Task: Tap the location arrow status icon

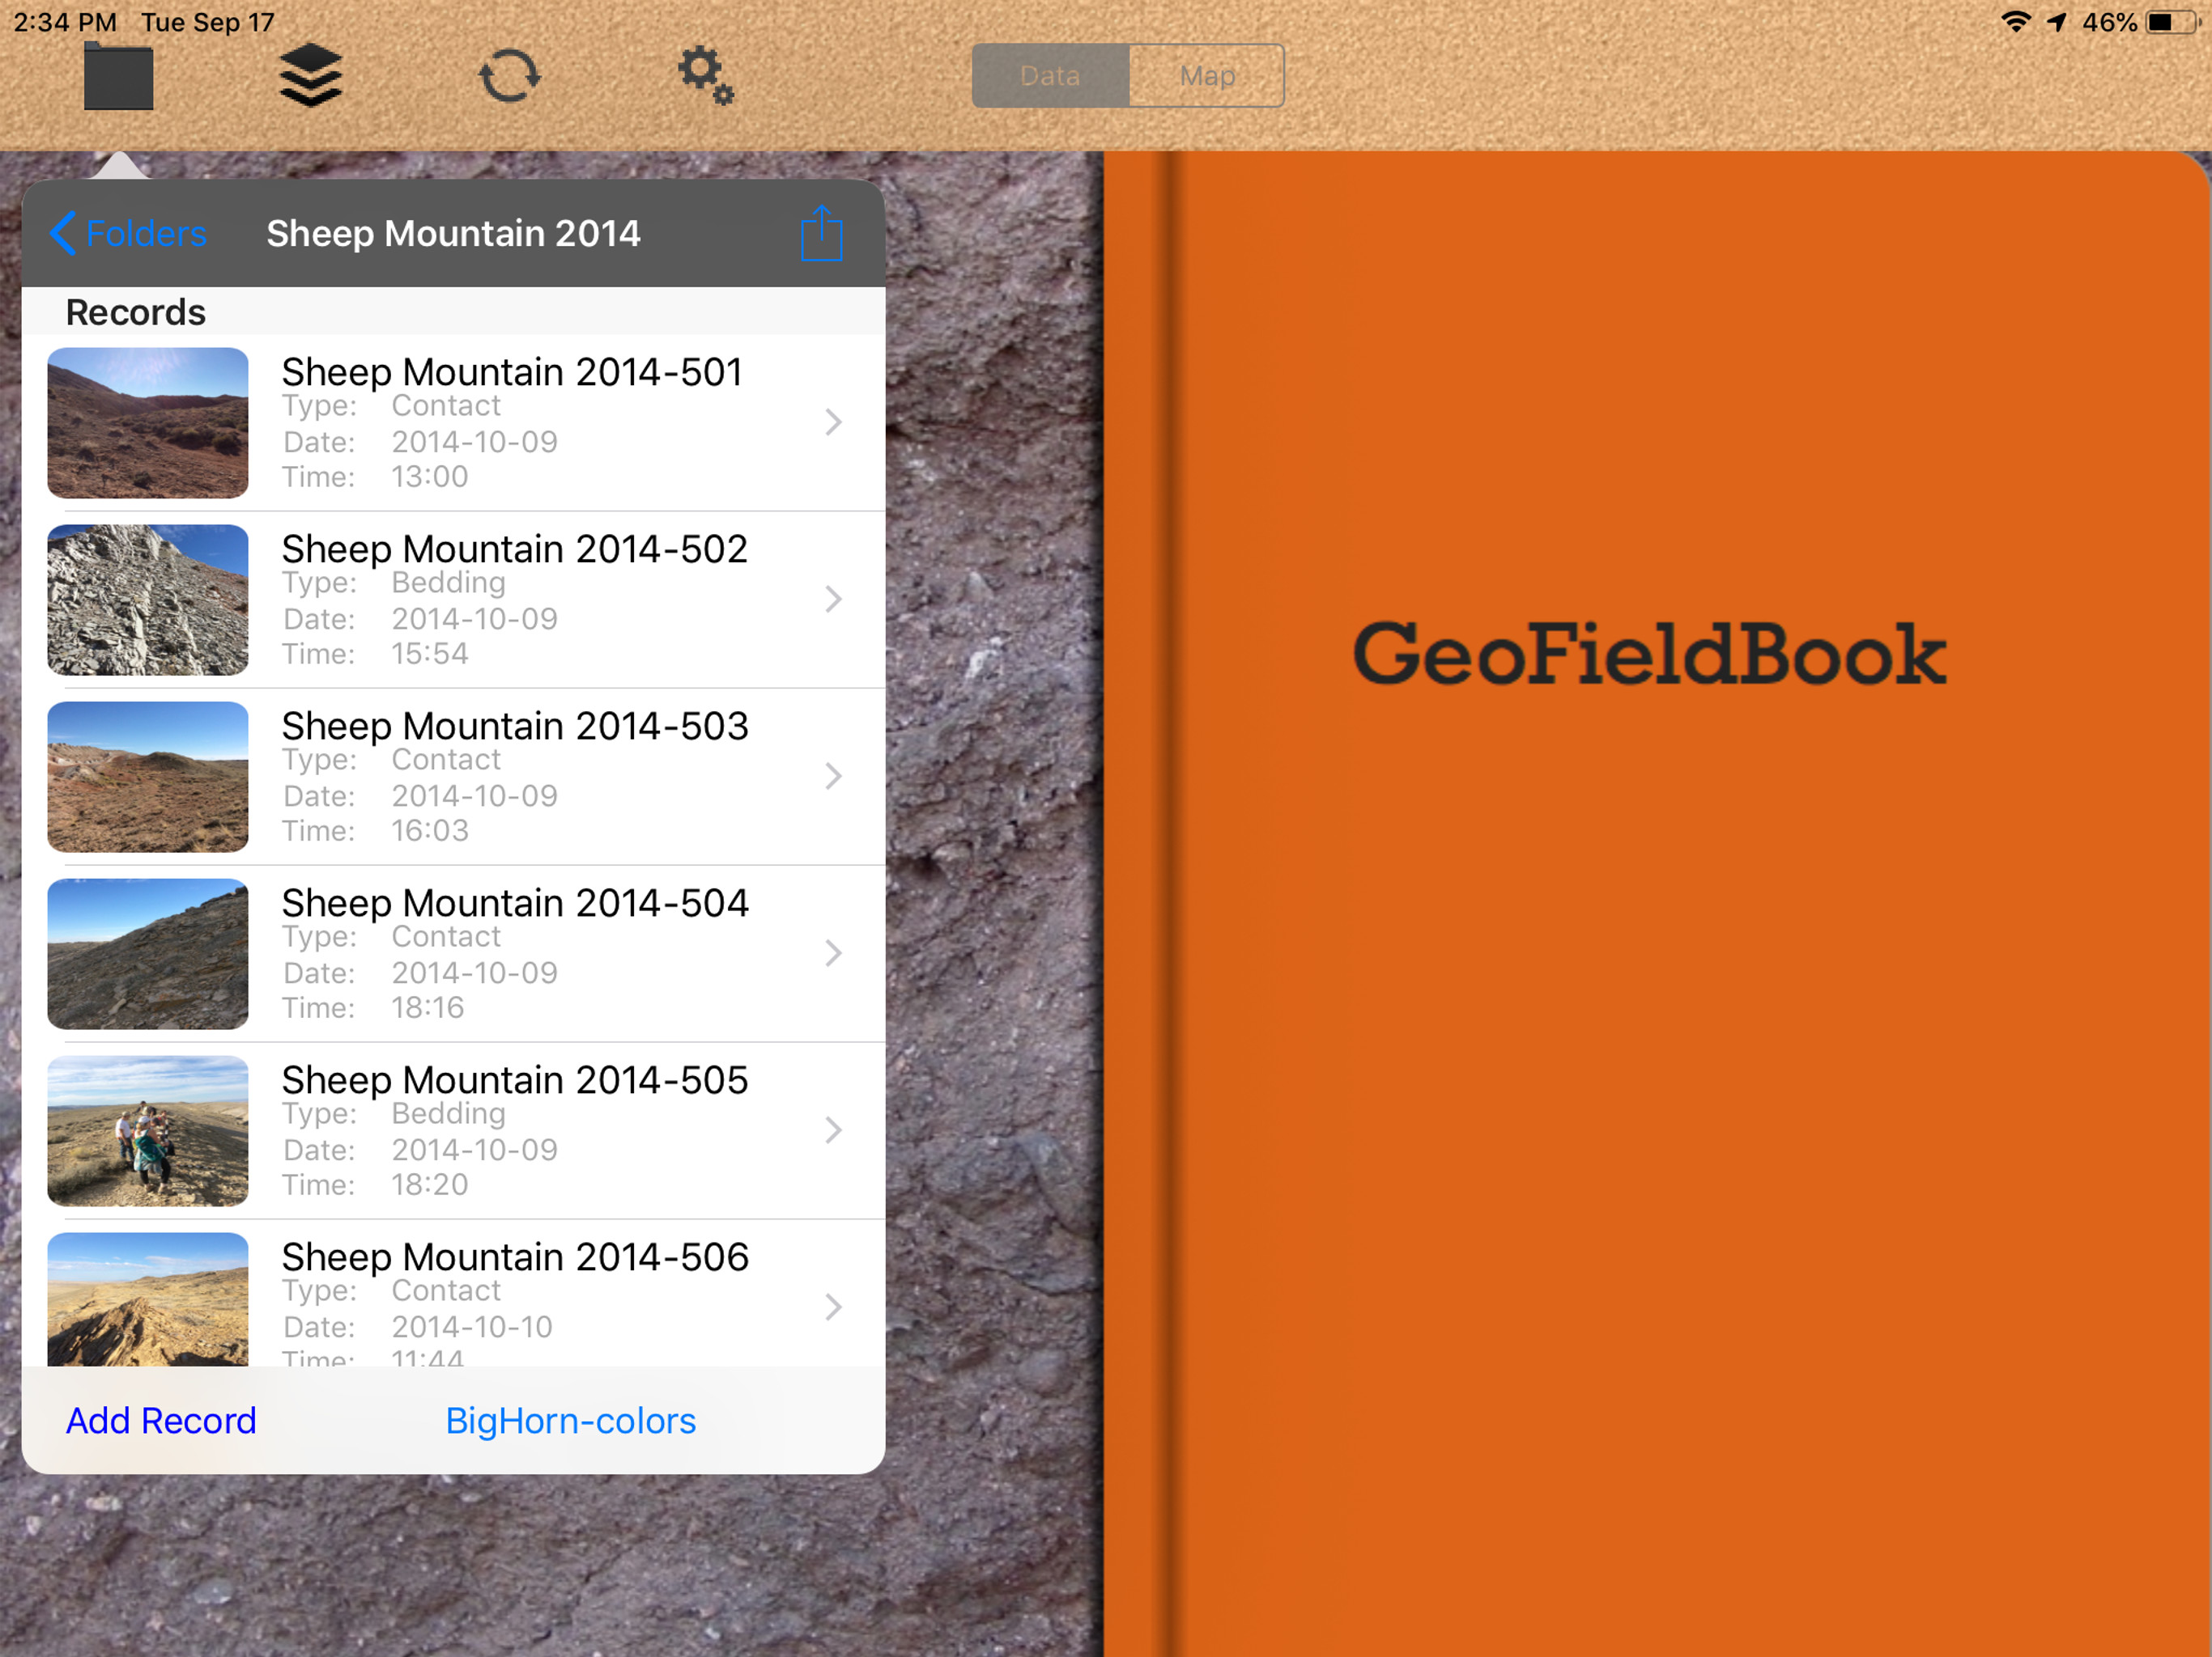Action: tap(2056, 22)
